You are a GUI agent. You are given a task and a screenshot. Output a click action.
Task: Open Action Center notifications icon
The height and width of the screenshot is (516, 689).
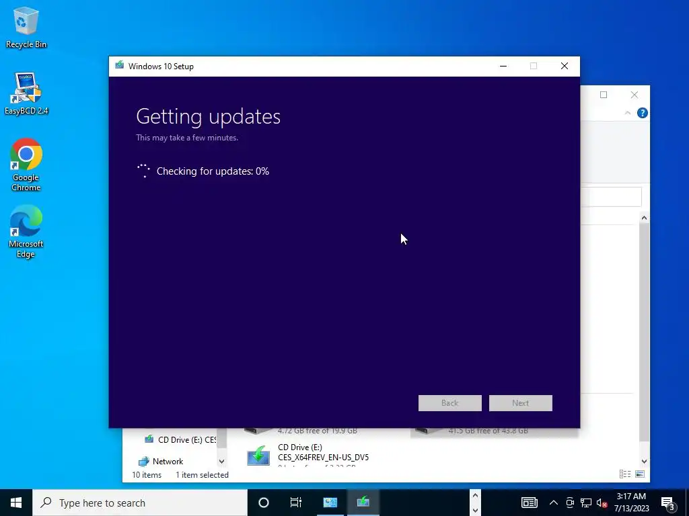click(x=668, y=503)
